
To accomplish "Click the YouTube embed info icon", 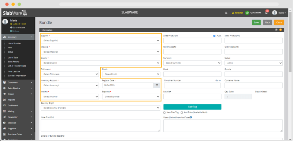I will (x=191, y=117).
